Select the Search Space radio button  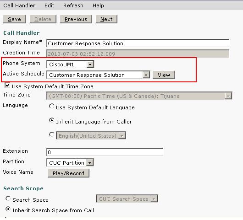8,199
